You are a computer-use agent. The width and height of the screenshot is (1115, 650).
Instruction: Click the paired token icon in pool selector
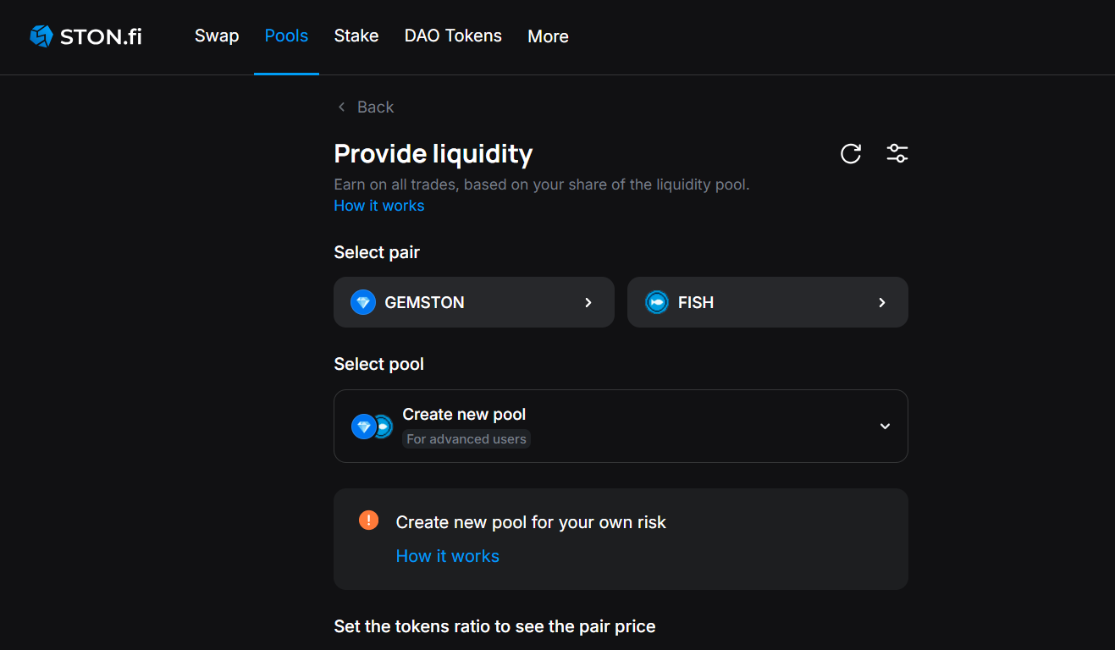point(372,427)
